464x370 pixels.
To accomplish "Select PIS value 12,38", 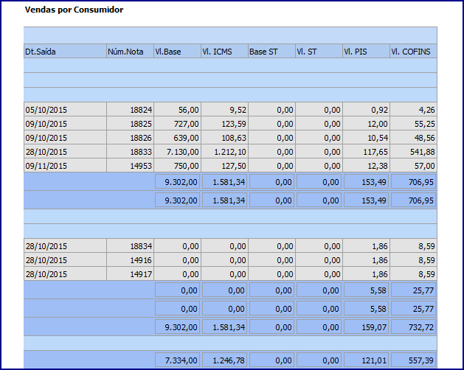I will pos(366,166).
